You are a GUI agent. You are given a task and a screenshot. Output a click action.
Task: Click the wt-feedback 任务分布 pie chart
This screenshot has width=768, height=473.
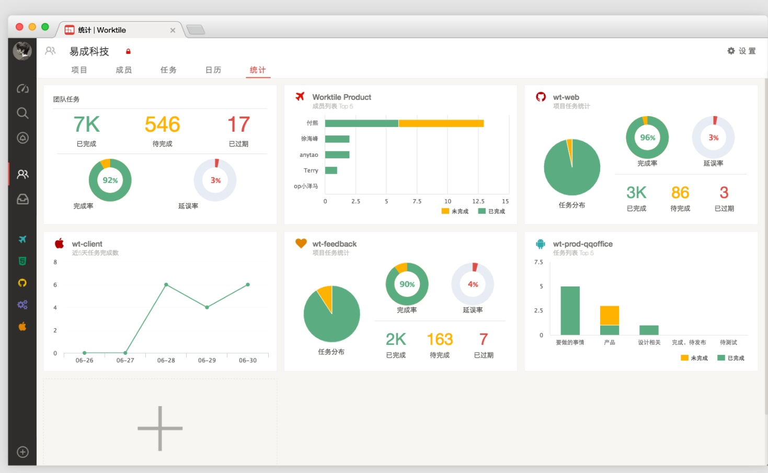332,314
